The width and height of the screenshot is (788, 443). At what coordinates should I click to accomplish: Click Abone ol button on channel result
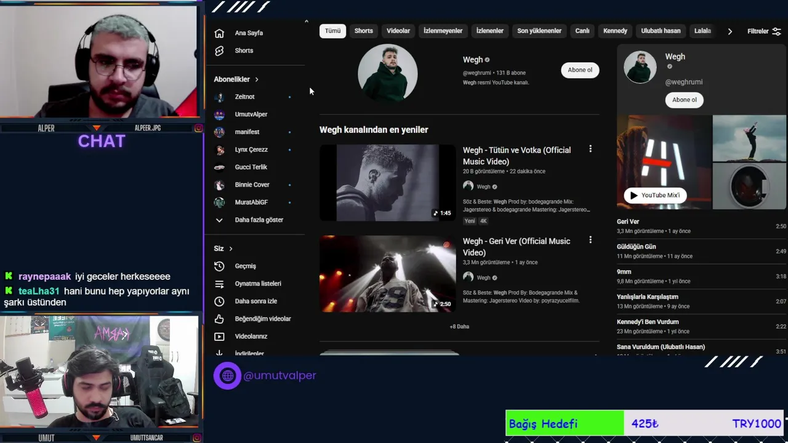(x=580, y=70)
